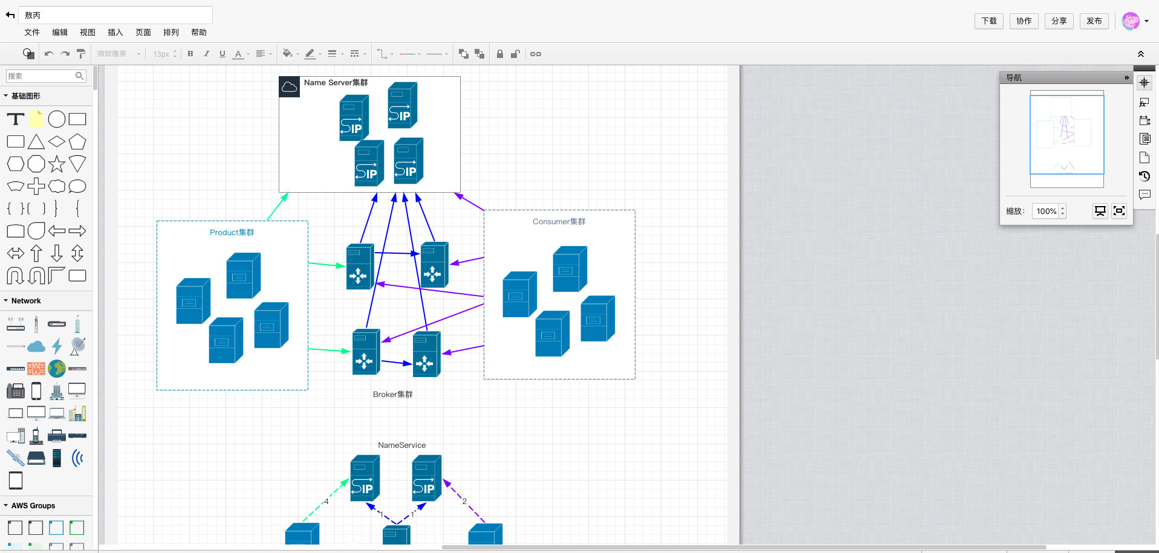Toggle italic text formatting
The width and height of the screenshot is (1159, 553).
coord(206,54)
